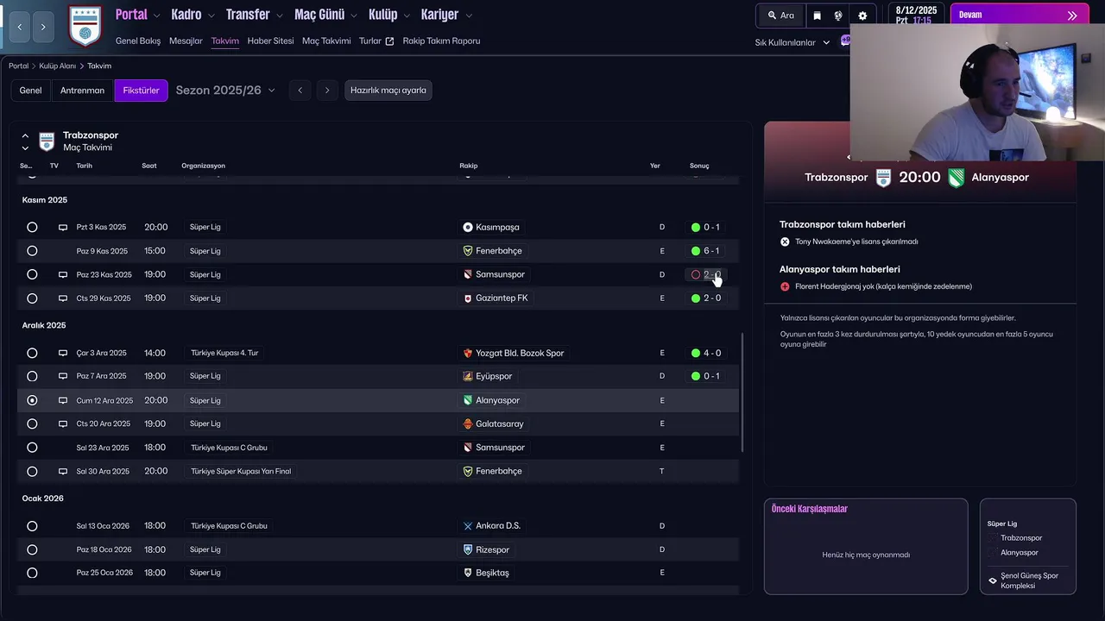The height and width of the screenshot is (621, 1105).
Task: Click stadium icon beside Şenol Güneş Spor Kompleksi
Action: 993,580
